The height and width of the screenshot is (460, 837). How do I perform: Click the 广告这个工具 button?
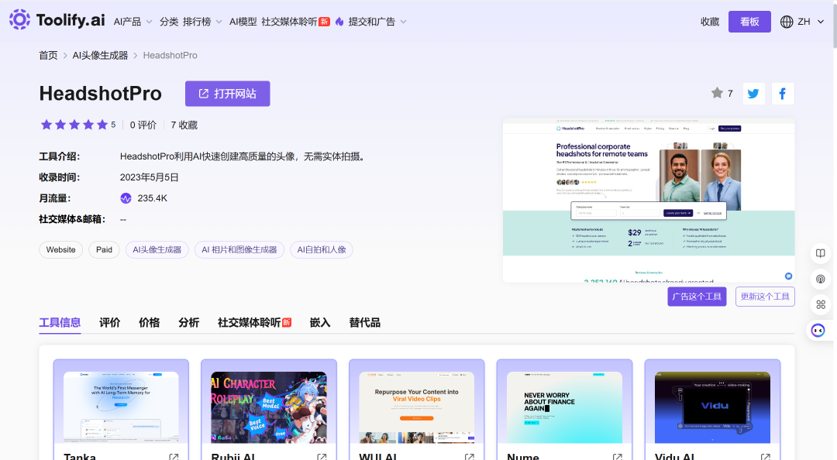coord(697,297)
